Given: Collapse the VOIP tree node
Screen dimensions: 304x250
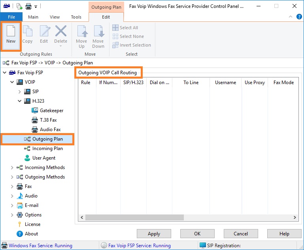Looking at the screenshot, I should tap(12, 82).
